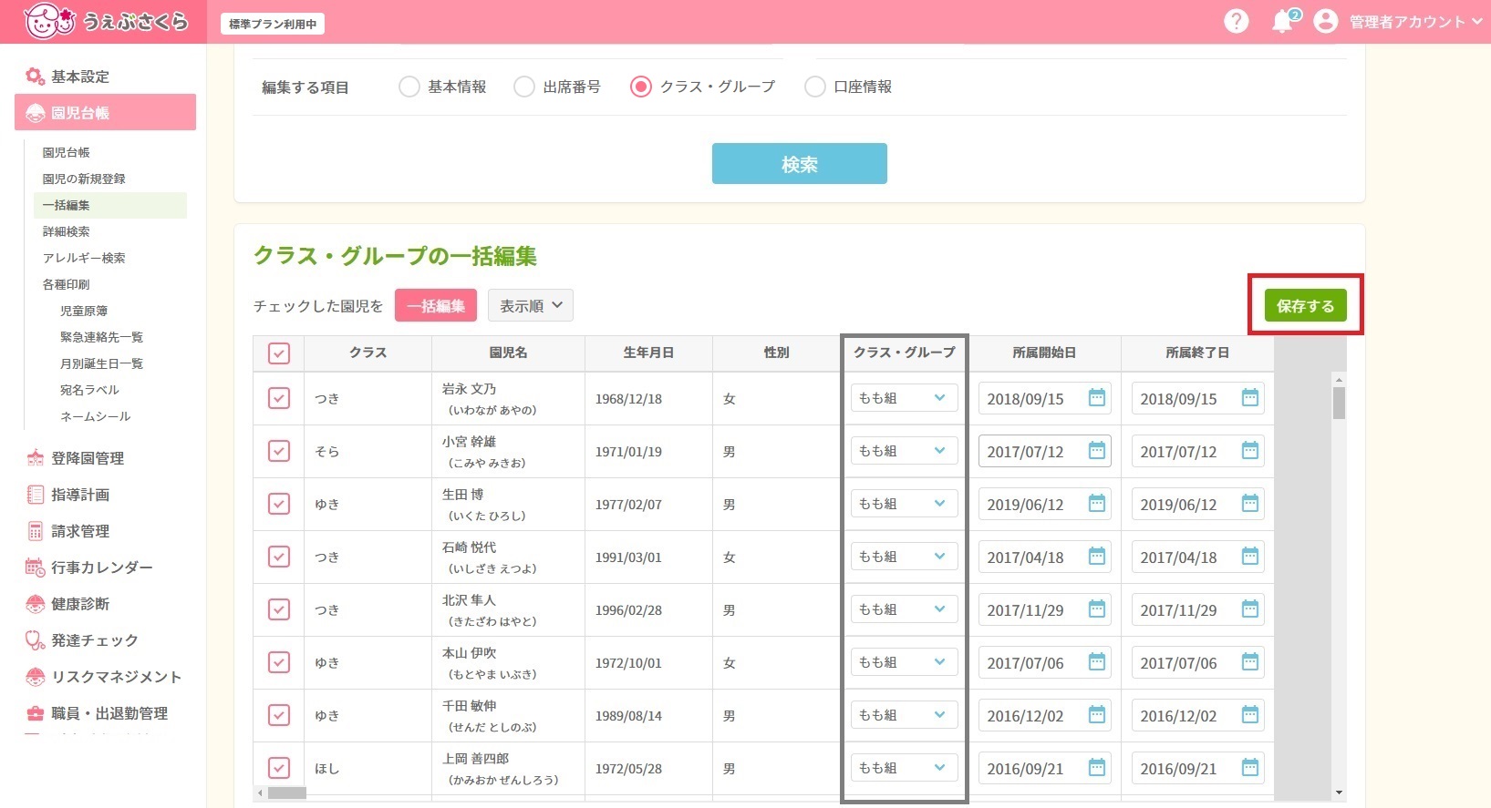Click the 請求管理 calculator icon
The height and width of the screenshot is (808, 1491).
(35, 531)
